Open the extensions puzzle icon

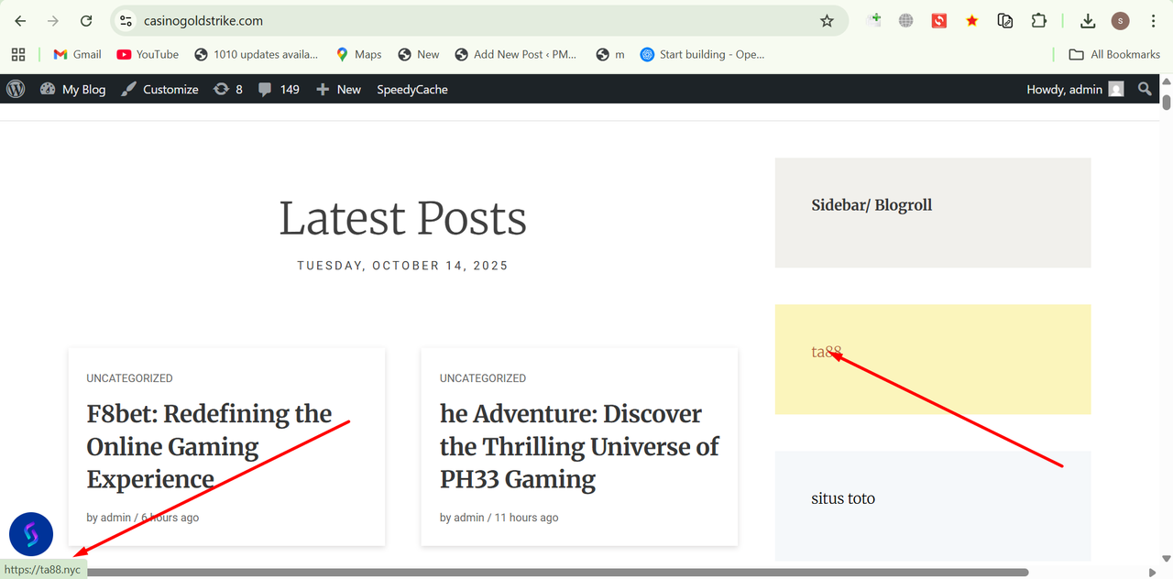coord(1038,21)
